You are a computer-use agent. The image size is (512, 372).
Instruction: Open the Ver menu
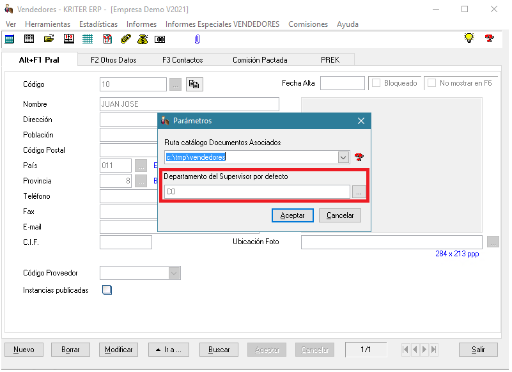[11, 24]
